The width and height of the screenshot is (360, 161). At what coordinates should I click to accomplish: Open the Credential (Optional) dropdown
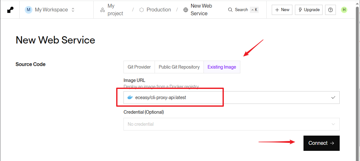pyautogui.click(x=231, y=124)
